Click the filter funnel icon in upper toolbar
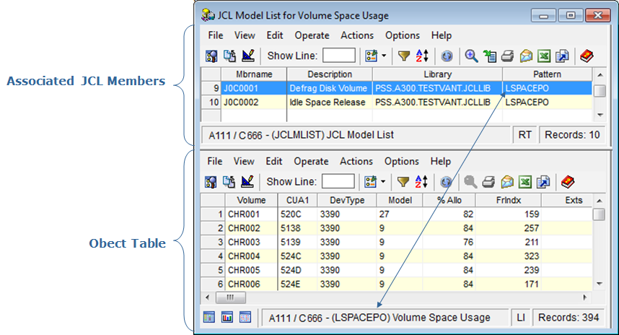Viewport: 619px width, 335px height. 404,56
